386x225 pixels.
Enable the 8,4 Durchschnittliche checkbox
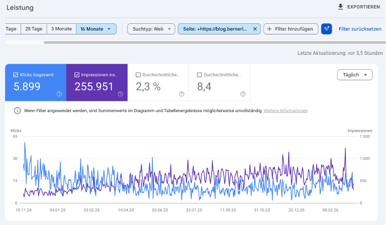coord(199,75)
